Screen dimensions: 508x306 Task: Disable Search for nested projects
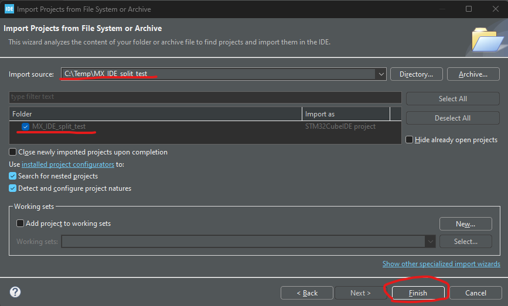(x=13, y=176)
